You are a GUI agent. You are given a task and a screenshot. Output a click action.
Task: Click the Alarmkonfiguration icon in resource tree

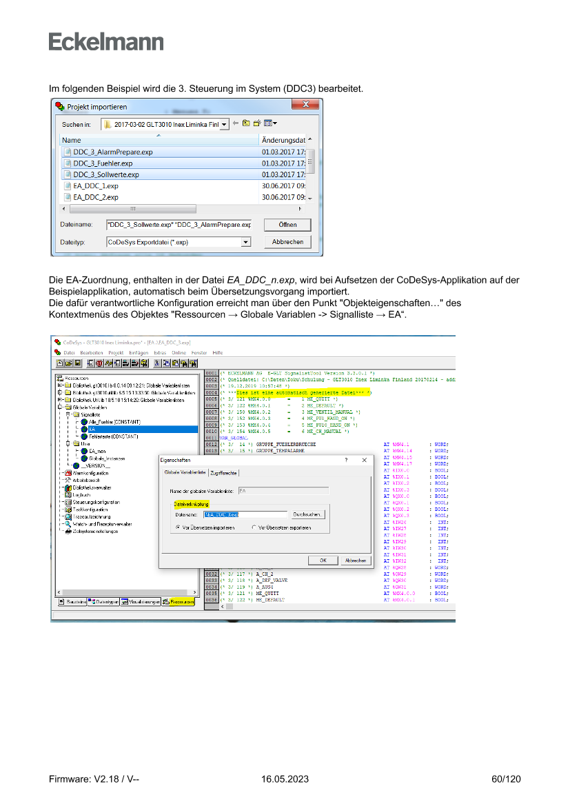(x=68, y=473)
